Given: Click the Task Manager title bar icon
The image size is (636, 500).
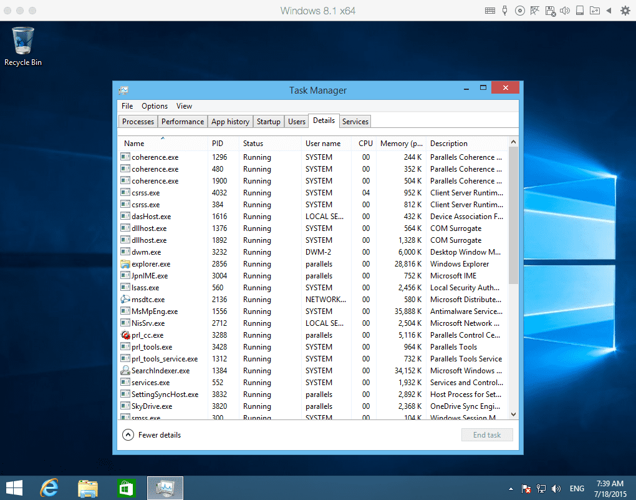Looking at the screenshot, I should [x=123, y=90].
